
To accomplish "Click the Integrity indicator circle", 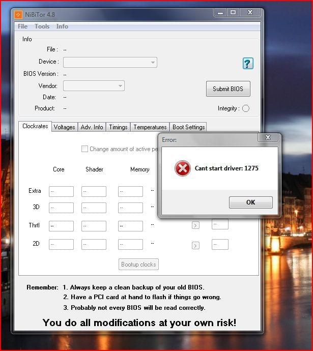I will tap(246, 108).
